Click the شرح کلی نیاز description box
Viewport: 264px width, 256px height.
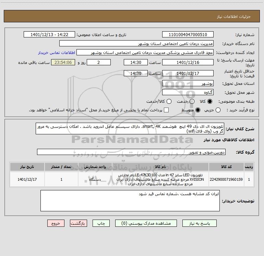(130, 129)
